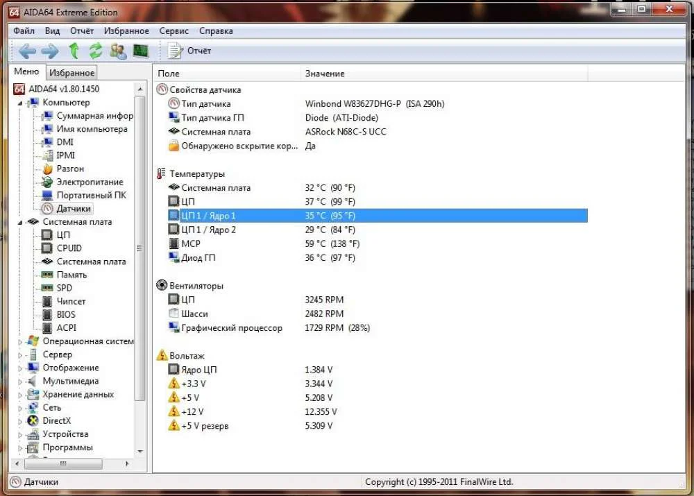694x496 pixels.
Task: Open the Сервис menu
Action: 174,31
